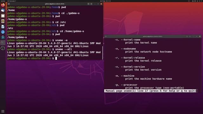This screenshot has width=203, height=114.
Task: Open the Files manager dock icon
Action: click(x=3, y=16)
